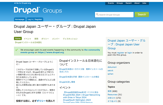The width and height of the screenshot is (163, 105).
Task: Follow the https://www.drupal.org link
Action: [x=51, y=52]
